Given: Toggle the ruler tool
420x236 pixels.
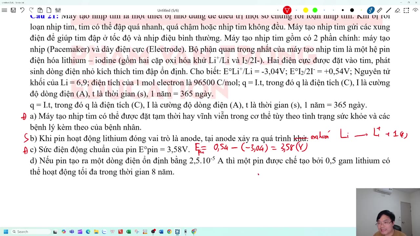Looking at the screenshot, I should [x=380, y=10].
